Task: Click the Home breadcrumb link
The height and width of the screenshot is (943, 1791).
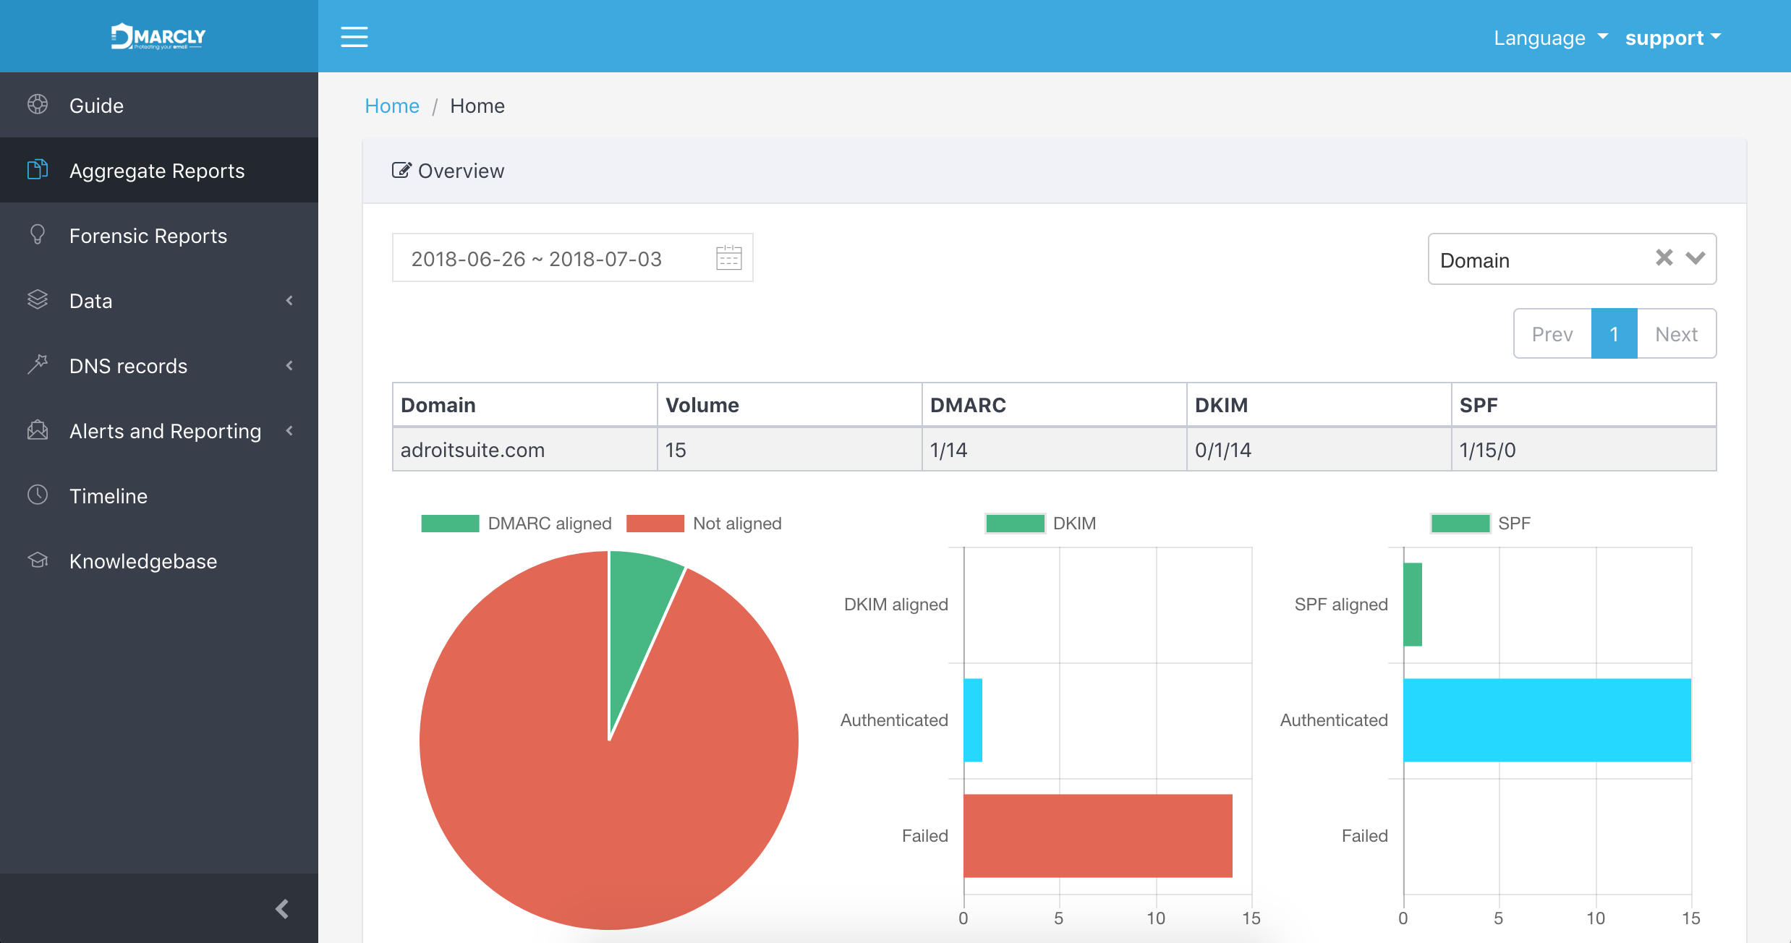Action: (x=391, y=106)
